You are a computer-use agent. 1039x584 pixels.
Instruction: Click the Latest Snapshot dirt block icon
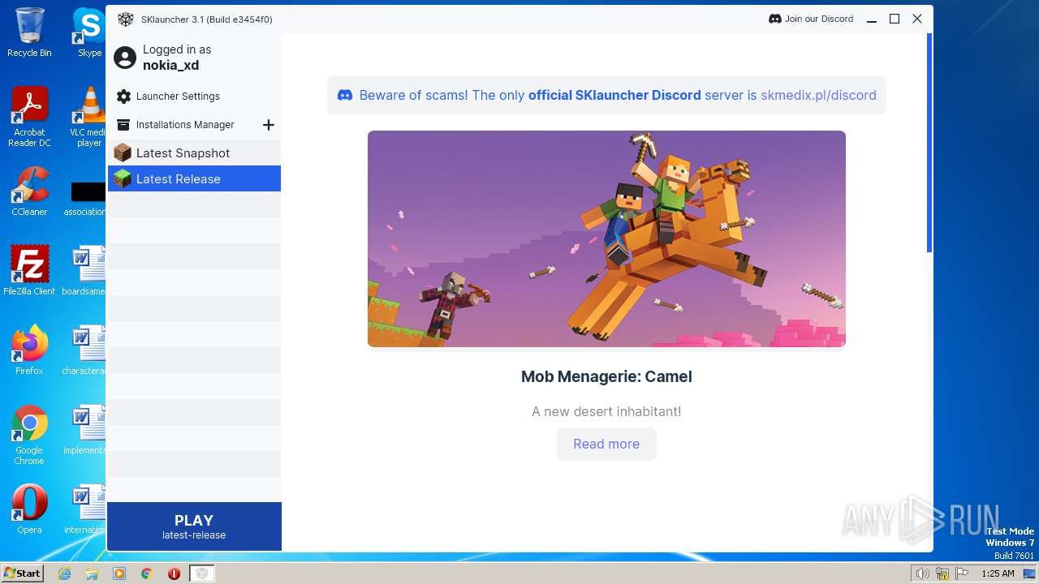(x=123, y=152)
